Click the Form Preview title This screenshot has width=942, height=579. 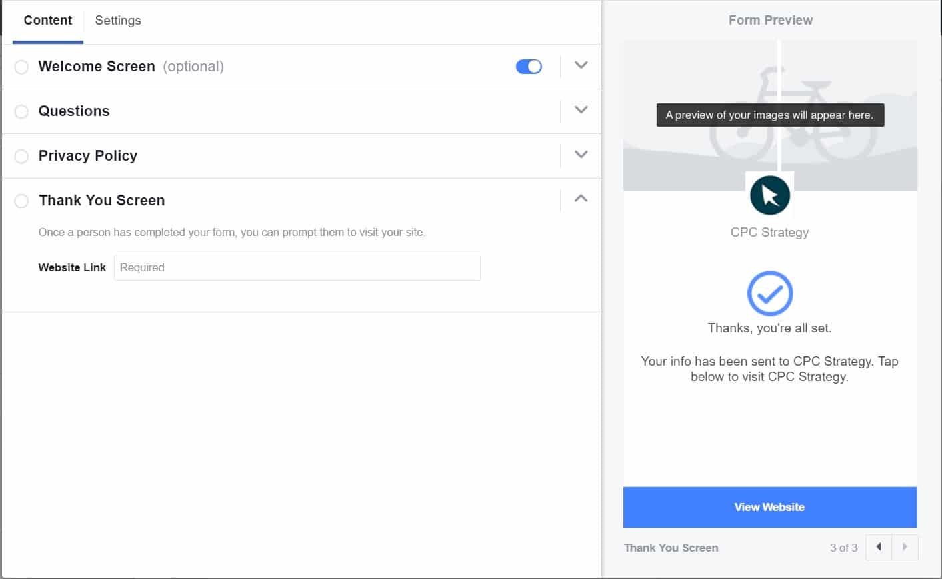point(771,20)
